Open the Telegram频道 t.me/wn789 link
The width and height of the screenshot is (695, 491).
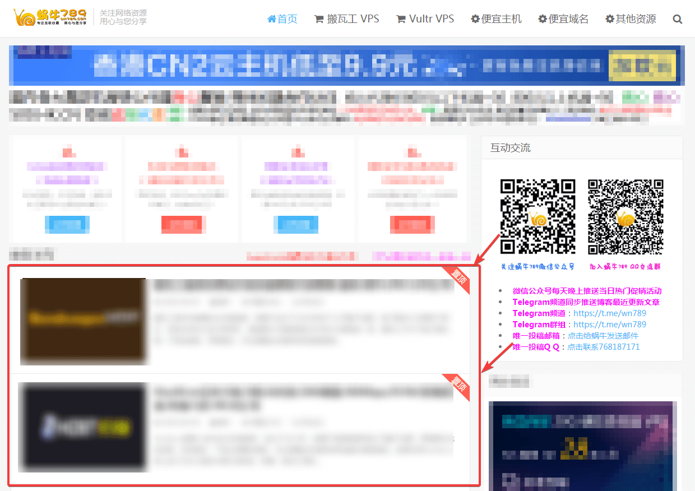pyautogui.click(x=610, y=313)
